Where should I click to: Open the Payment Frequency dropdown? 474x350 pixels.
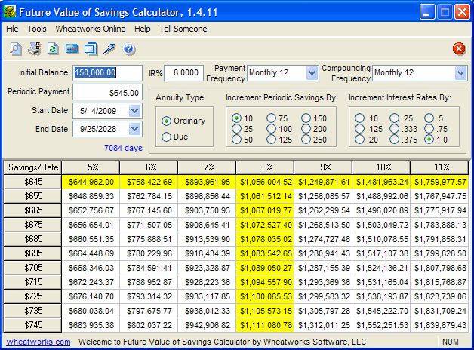(x=312, y=72)
